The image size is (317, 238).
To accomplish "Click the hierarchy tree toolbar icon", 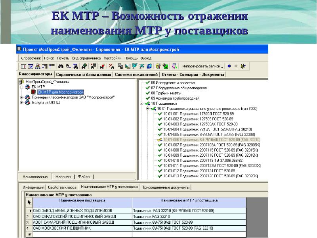I will point(38,66).
